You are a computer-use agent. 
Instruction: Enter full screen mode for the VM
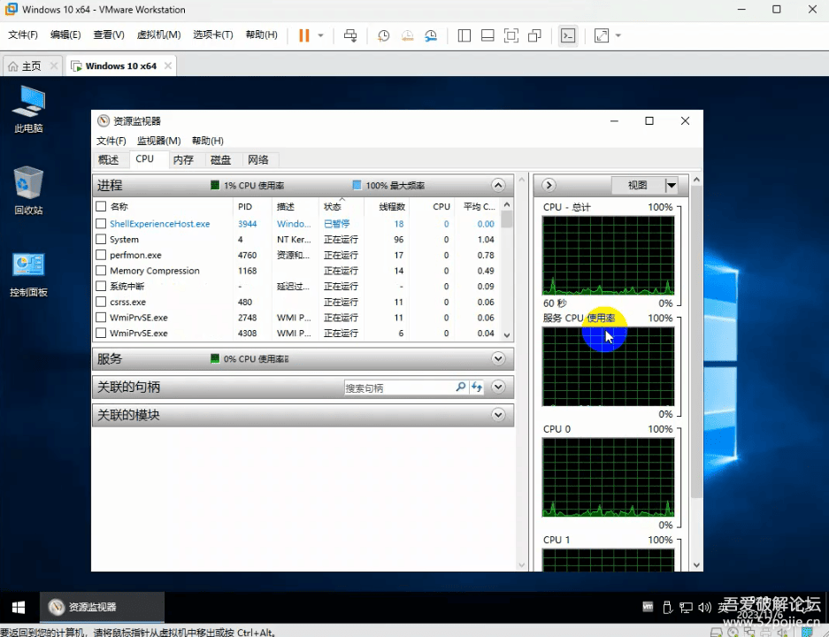(511, 35)
